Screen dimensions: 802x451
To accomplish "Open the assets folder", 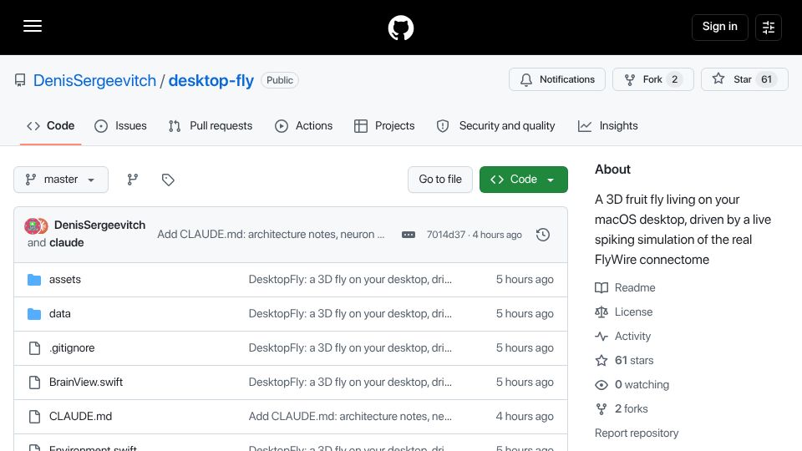I will (65, 279).
